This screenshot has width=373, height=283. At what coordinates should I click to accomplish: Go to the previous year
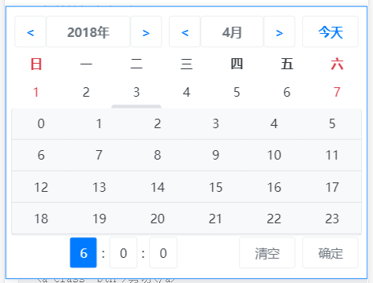click(30, 31)
